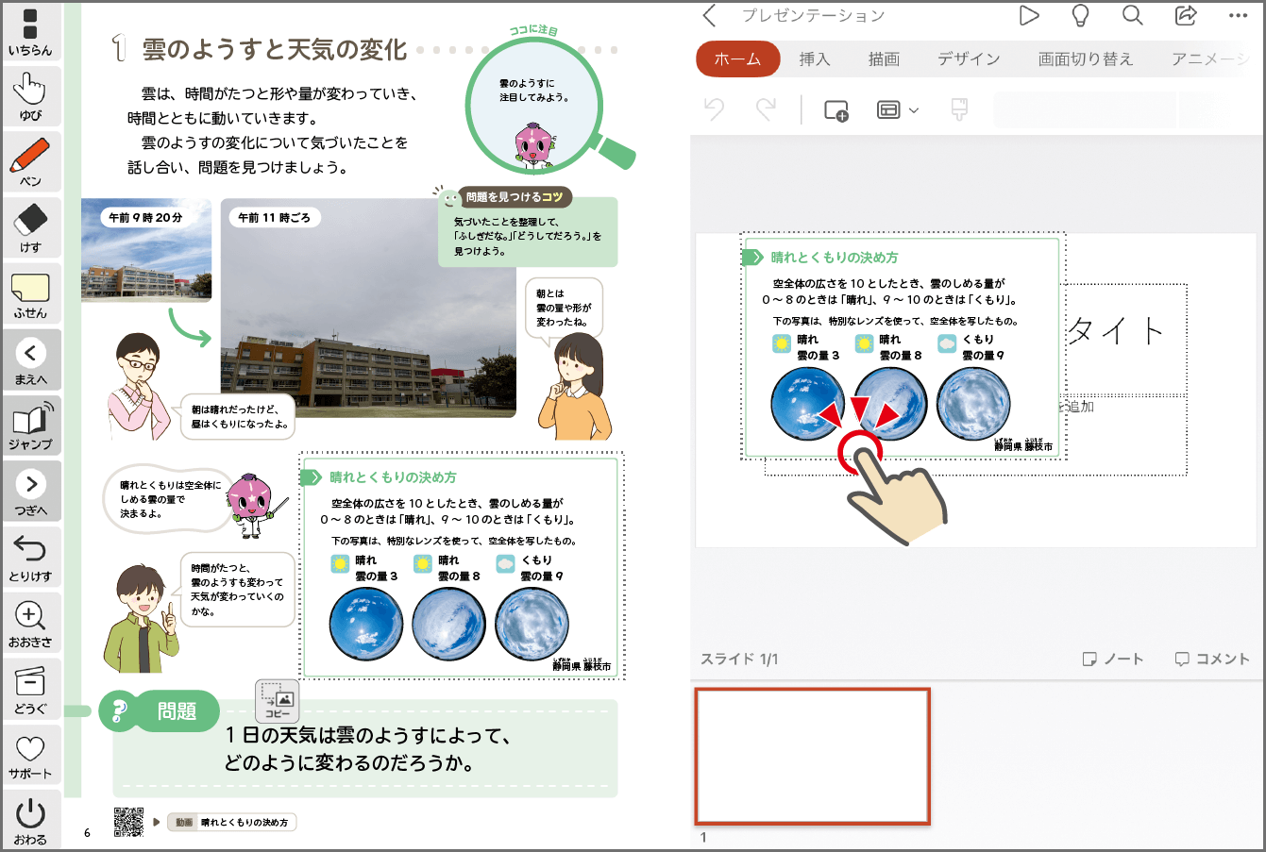Image resolution: width=1266 pixels, height=852 pixels.
Task: Open the おおきさ zoom tool
Action: [x=30, y=623]
